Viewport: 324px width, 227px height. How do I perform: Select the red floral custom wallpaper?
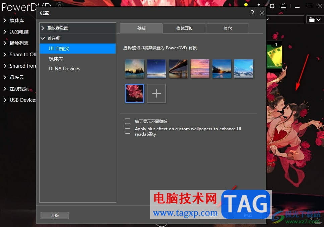135,93
